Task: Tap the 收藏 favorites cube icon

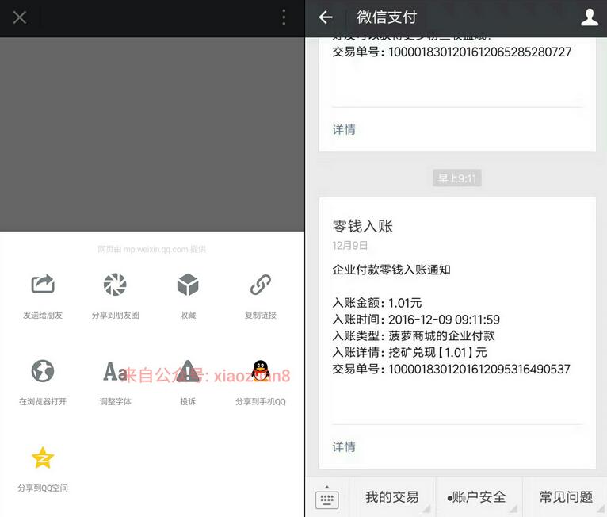Action: coord(188,284)
